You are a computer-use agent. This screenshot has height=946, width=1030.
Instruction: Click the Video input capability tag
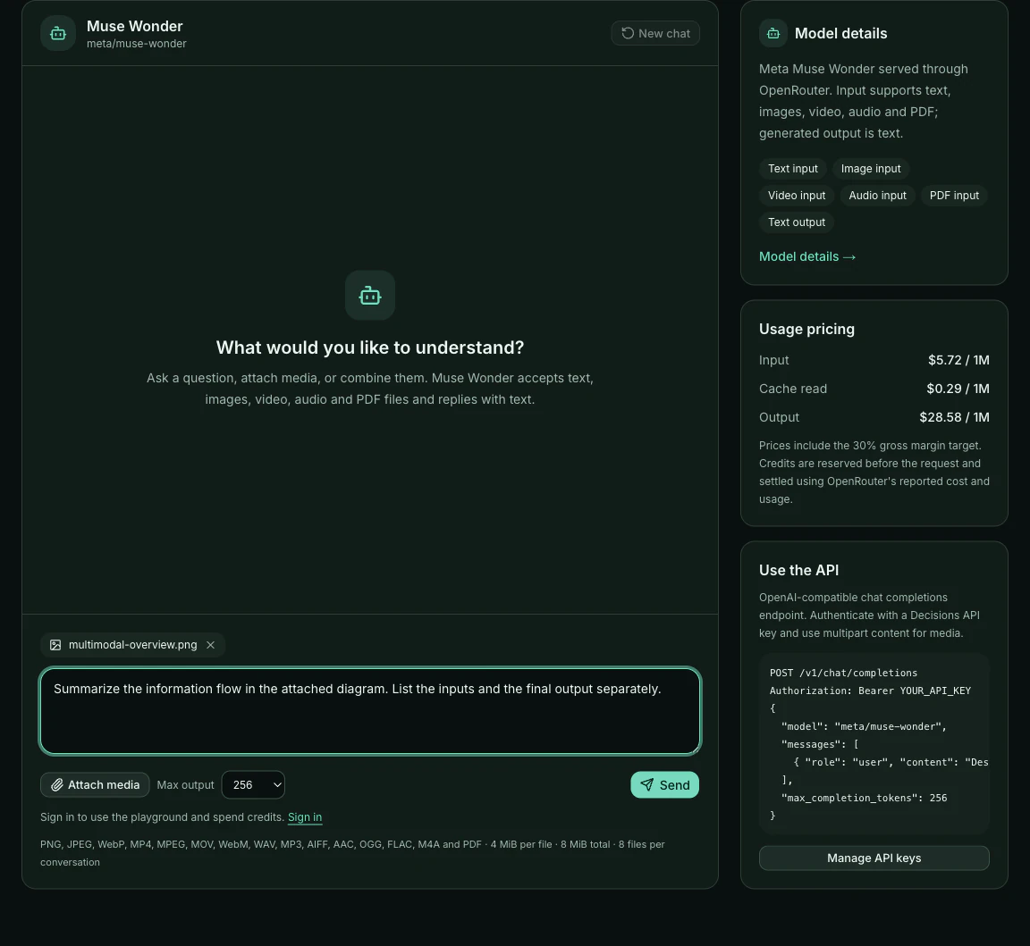tap(797, 196)
